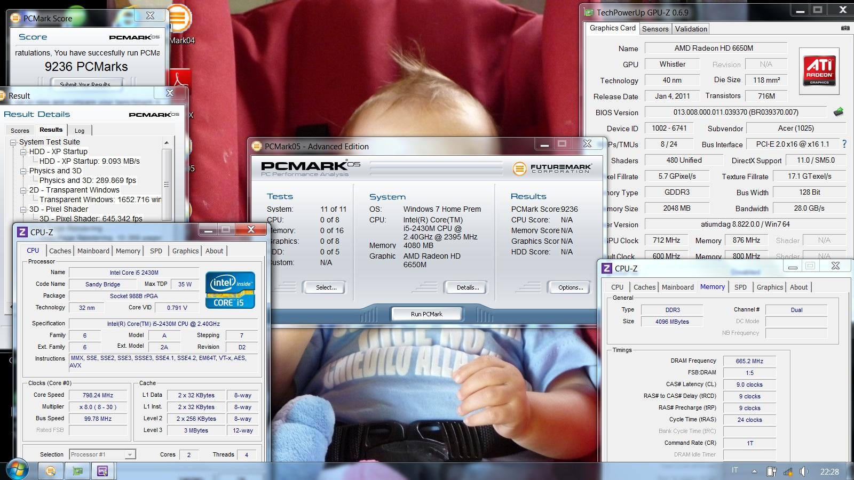
Task: Click the 9236 PCMarks score text
Action: point(86,67)
